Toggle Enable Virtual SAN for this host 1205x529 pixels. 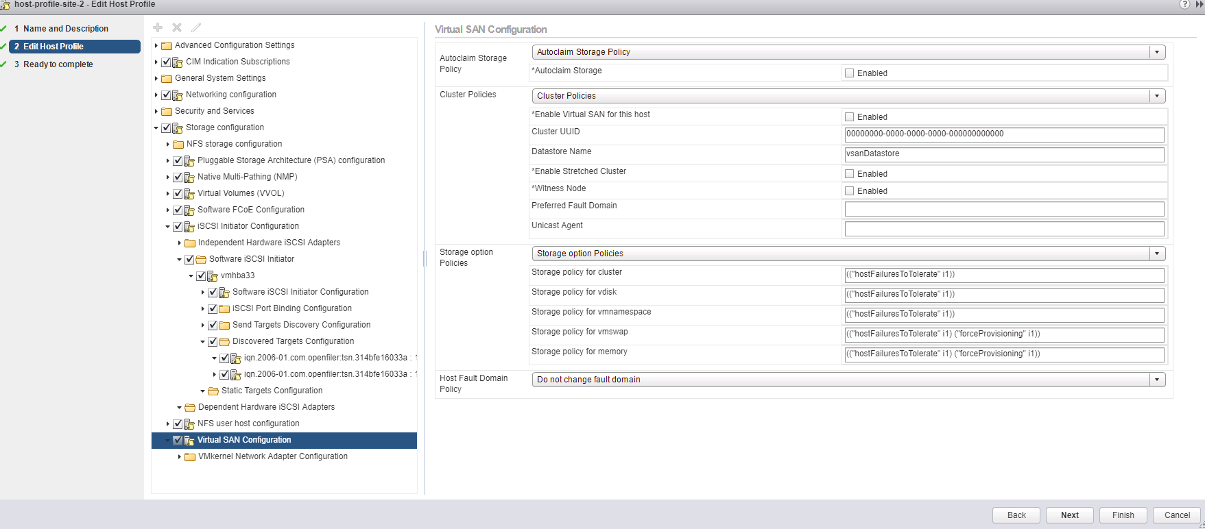click(849, 117)
